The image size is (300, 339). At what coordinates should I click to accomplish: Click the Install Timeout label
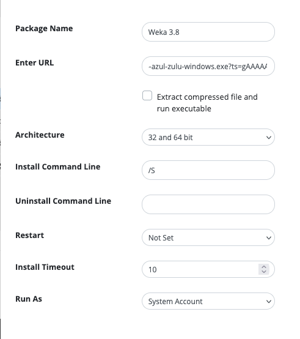45,267
